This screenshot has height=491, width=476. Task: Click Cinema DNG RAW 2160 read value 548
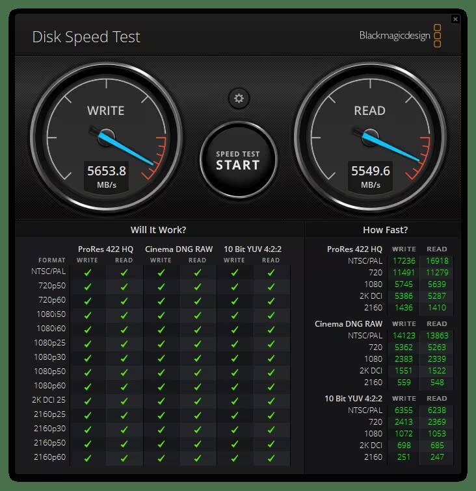[x=437, y=383]
